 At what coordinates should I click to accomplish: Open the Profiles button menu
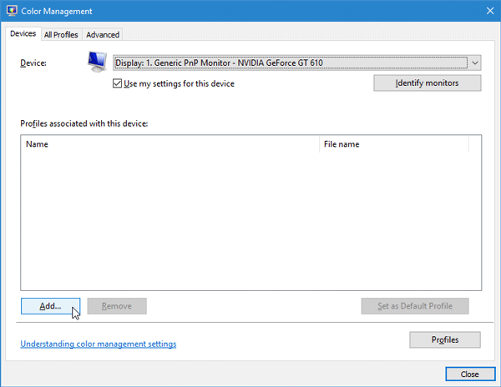tap(445, 339)
